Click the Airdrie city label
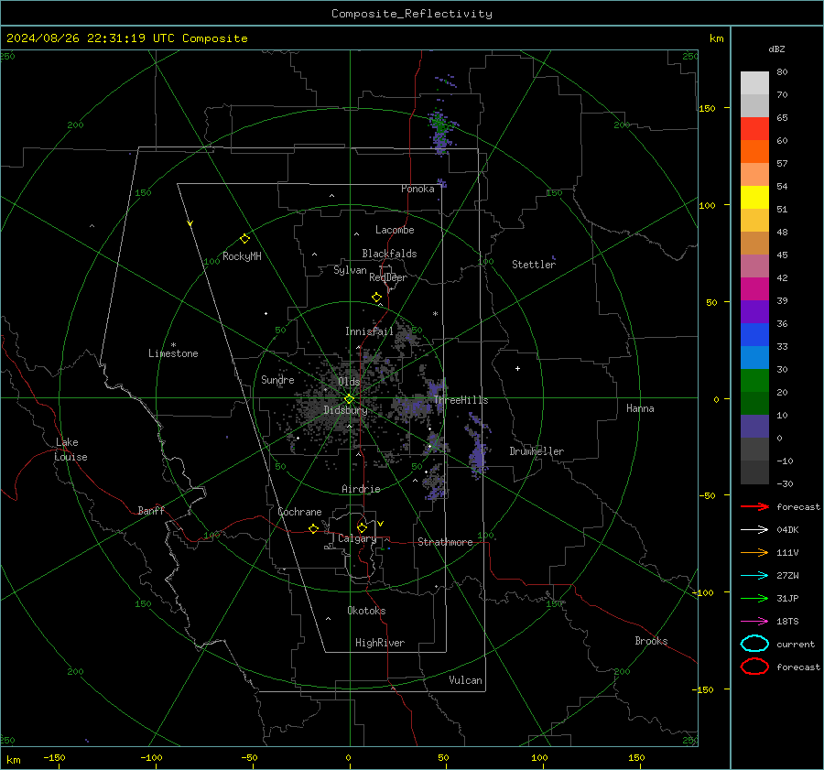Image resolution: width=824 pixels, height=770 pixels. [x=361, y=489]
